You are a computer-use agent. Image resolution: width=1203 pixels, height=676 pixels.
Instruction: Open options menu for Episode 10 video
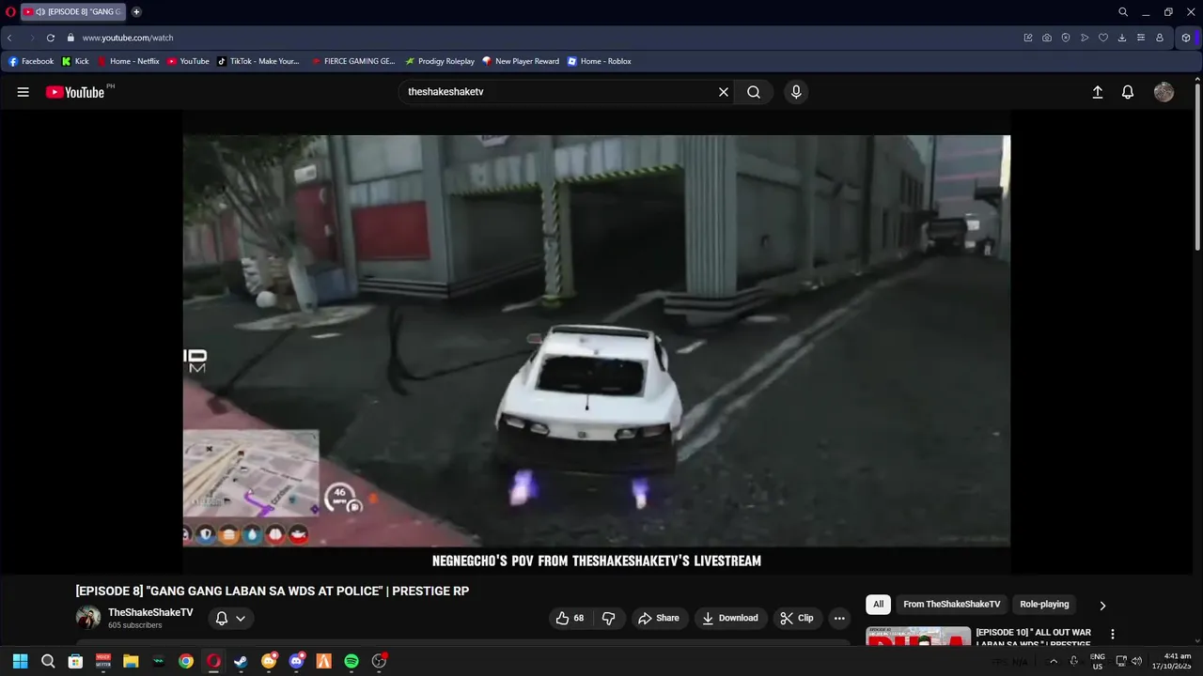[1113, 635]
